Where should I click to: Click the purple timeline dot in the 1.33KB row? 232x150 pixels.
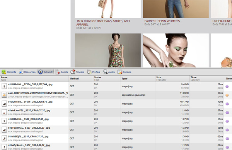point(227,130)
